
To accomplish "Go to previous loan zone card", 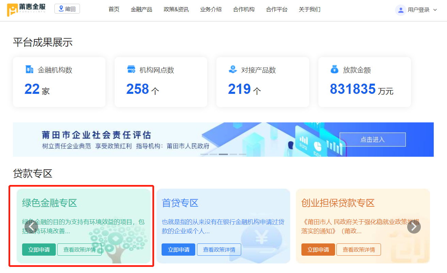I will pos(31,227).
